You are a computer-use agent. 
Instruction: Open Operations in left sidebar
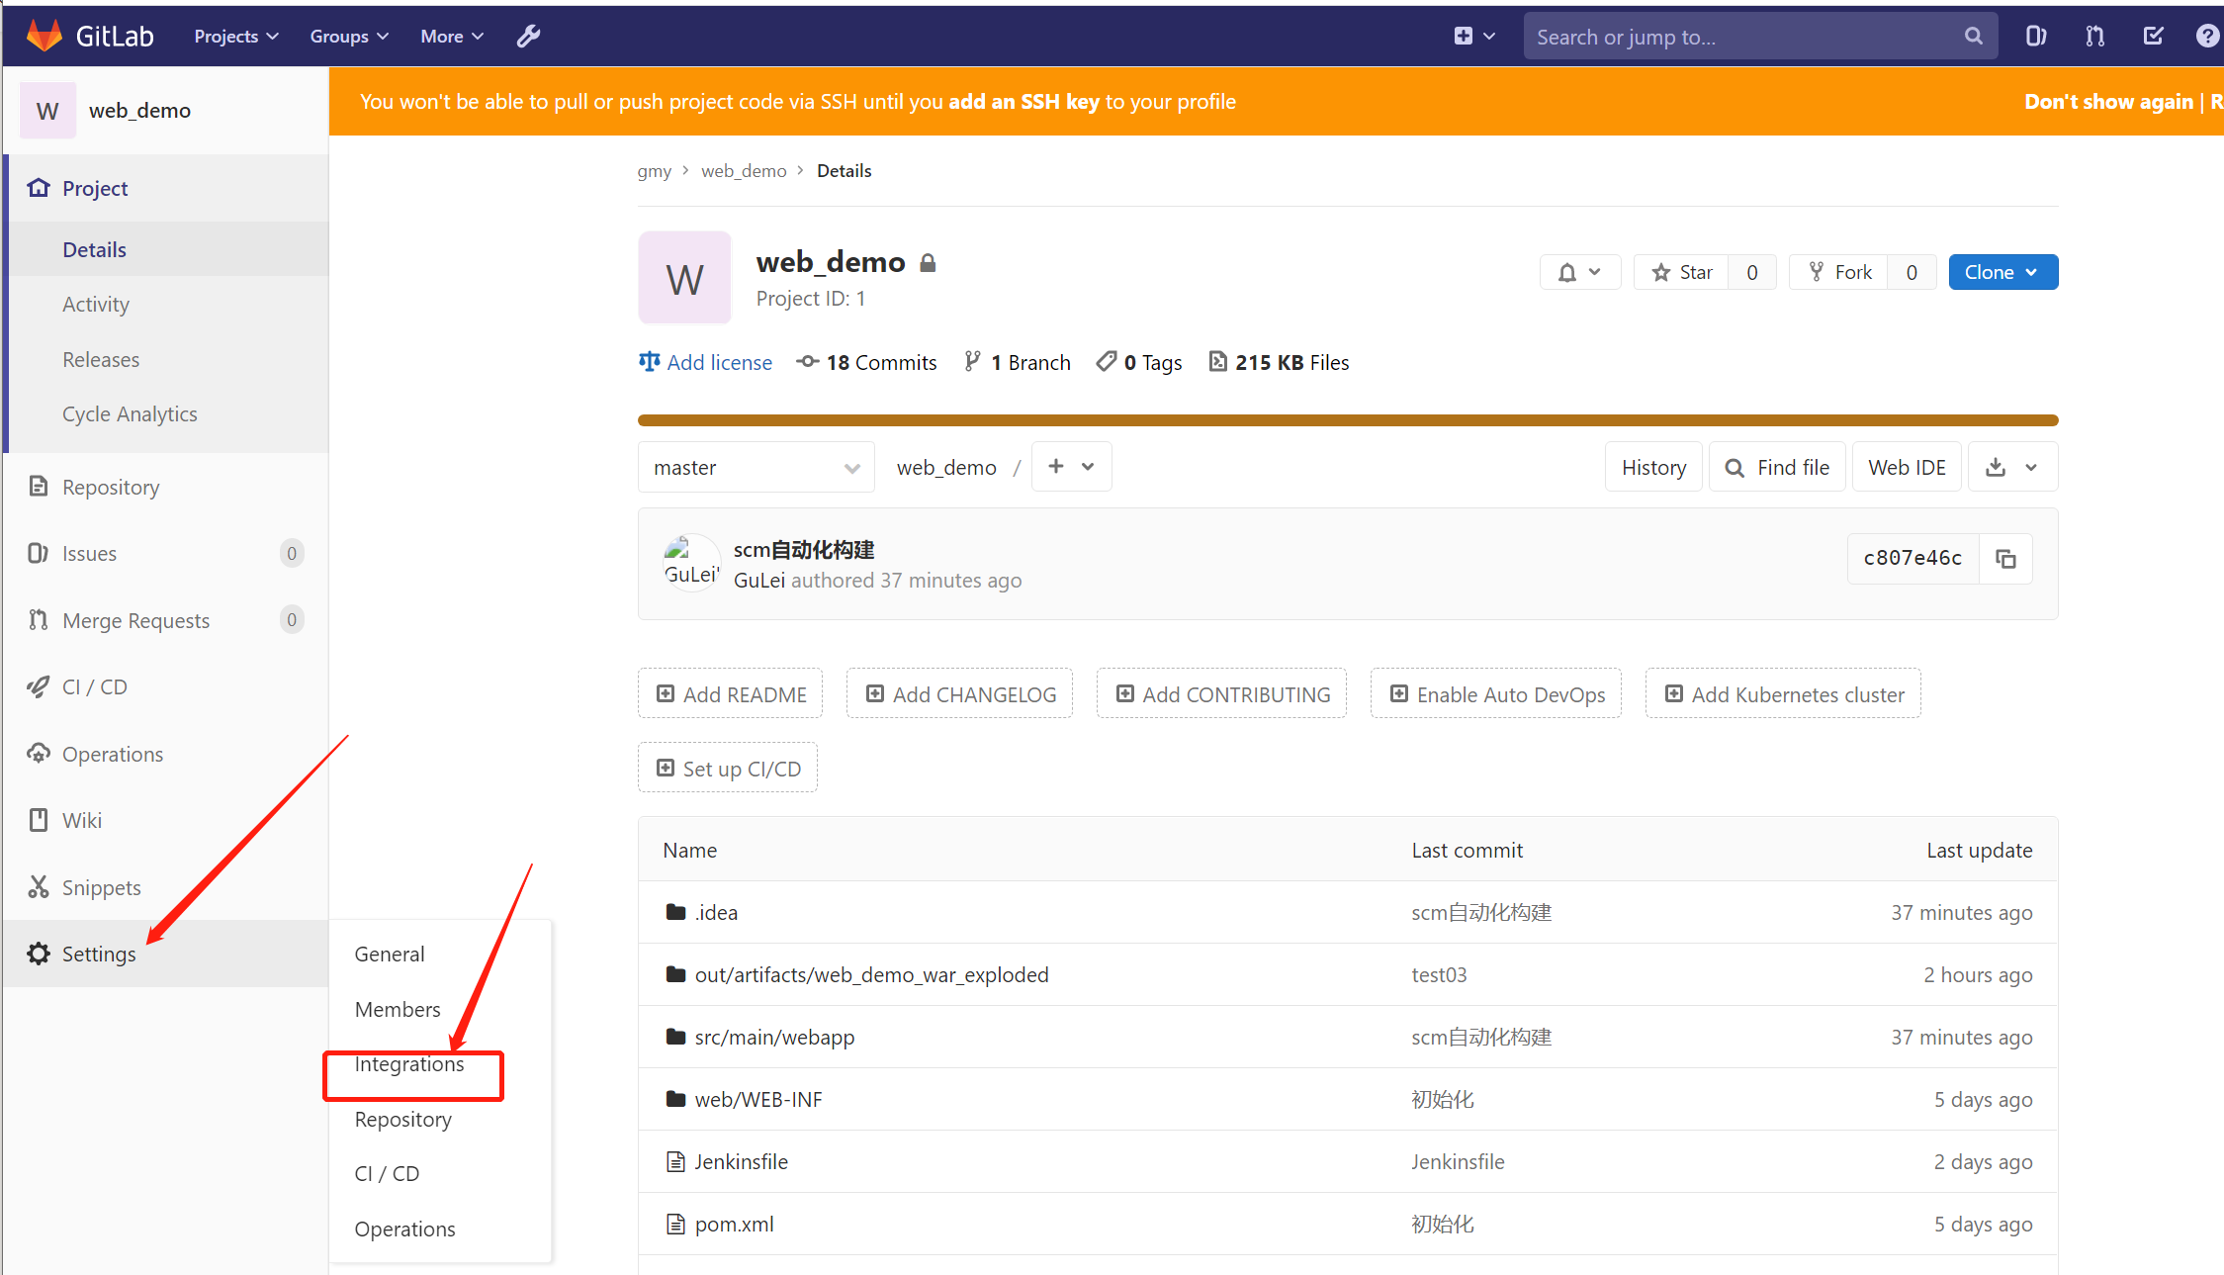(166, 754)
